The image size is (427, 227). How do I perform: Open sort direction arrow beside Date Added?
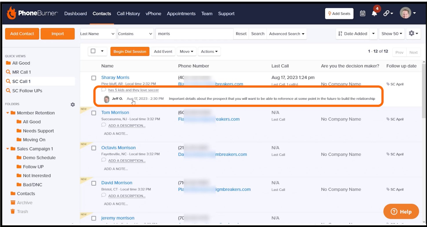pos(373,34)
